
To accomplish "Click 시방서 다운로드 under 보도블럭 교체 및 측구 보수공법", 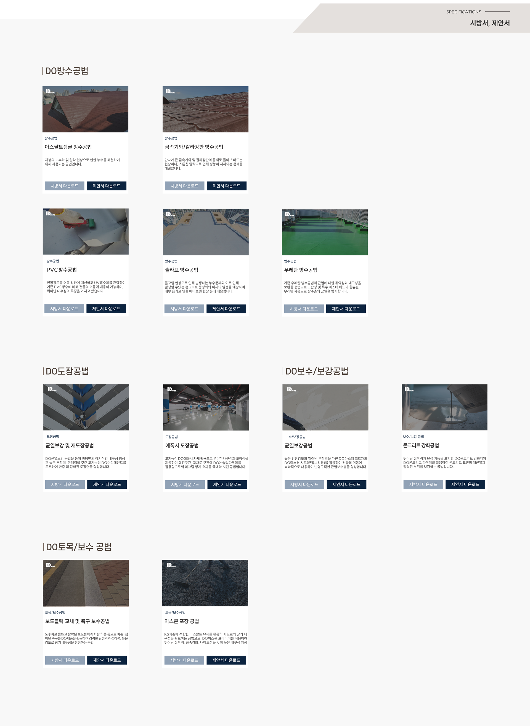I will pyautogui.click(x=65, y=660).
